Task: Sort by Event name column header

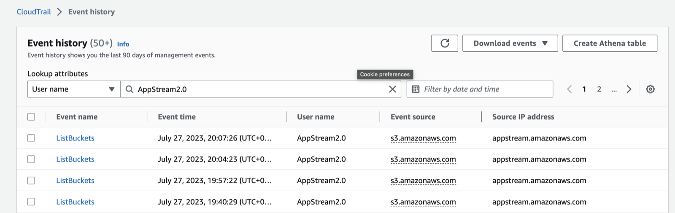Action: click(x=77, y=117)
